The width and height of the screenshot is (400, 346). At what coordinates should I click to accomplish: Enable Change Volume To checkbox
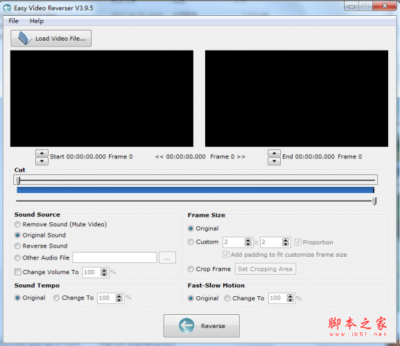[17, 272]
